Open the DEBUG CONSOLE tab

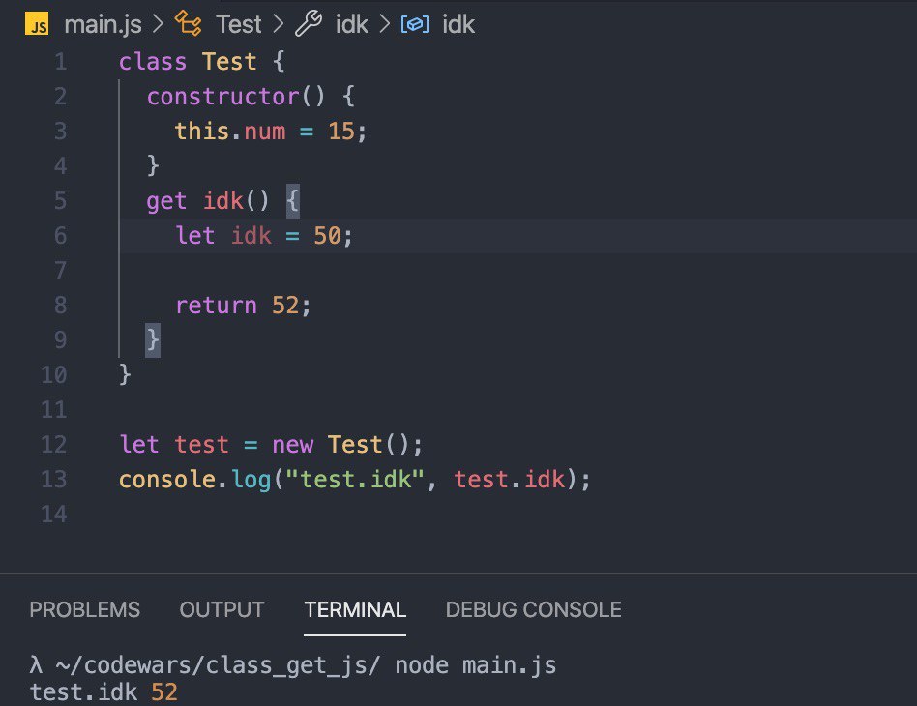pos(533,609)
